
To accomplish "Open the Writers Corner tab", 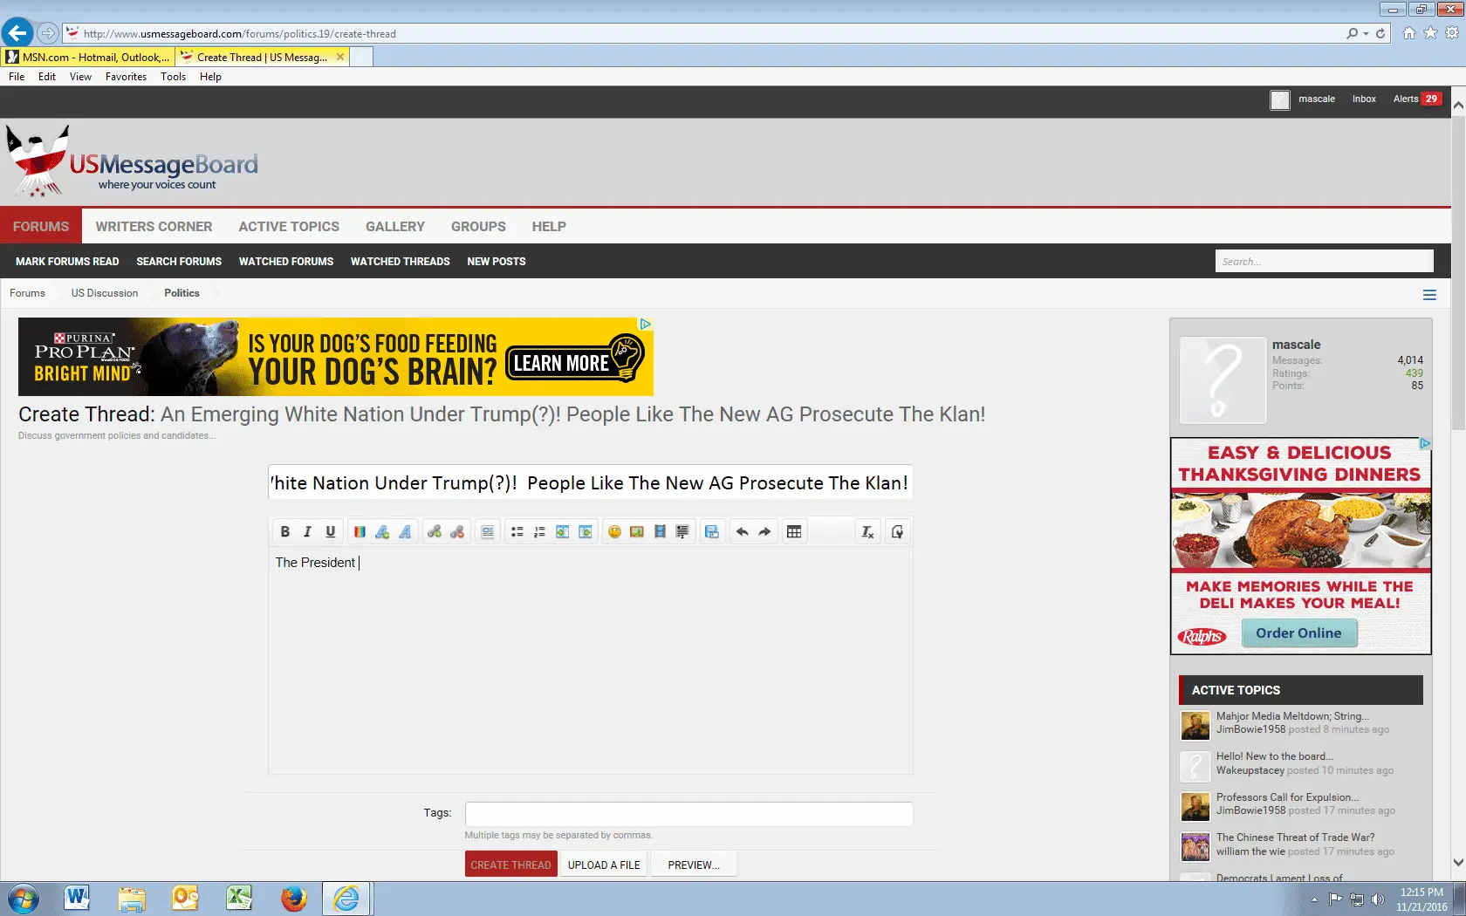I will click(154, 226).
